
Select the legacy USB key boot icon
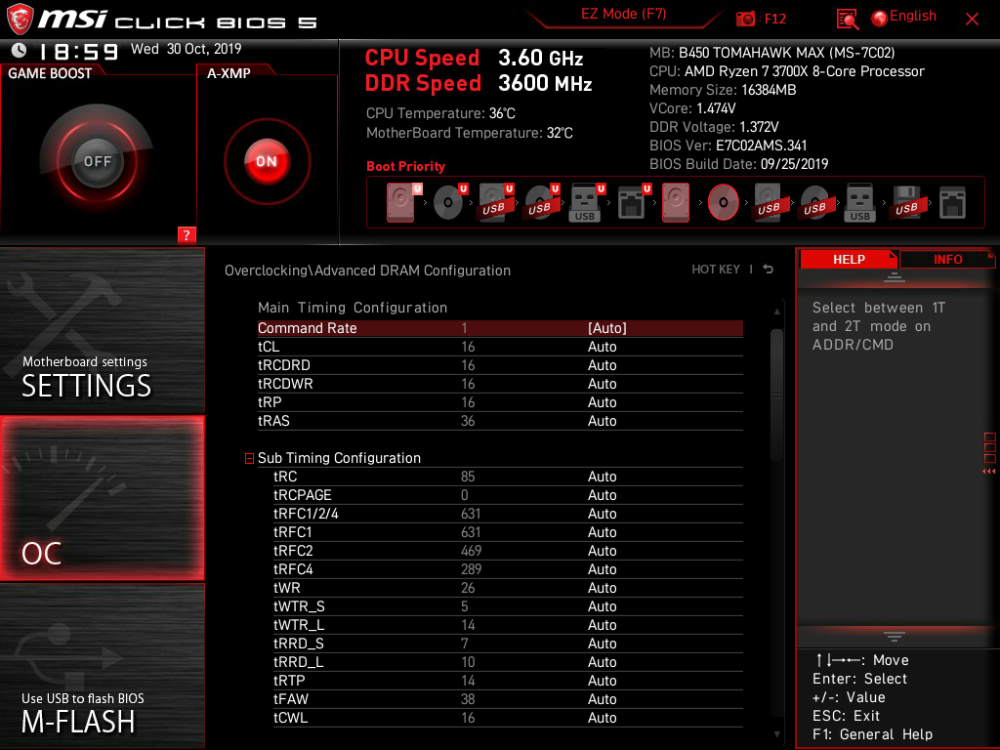pos(860,202)
